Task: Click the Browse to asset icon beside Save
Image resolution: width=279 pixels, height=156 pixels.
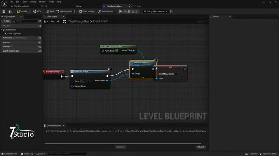Action: click(x=10, y=11)
